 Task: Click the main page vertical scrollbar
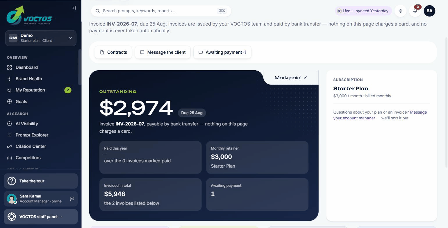447,103
